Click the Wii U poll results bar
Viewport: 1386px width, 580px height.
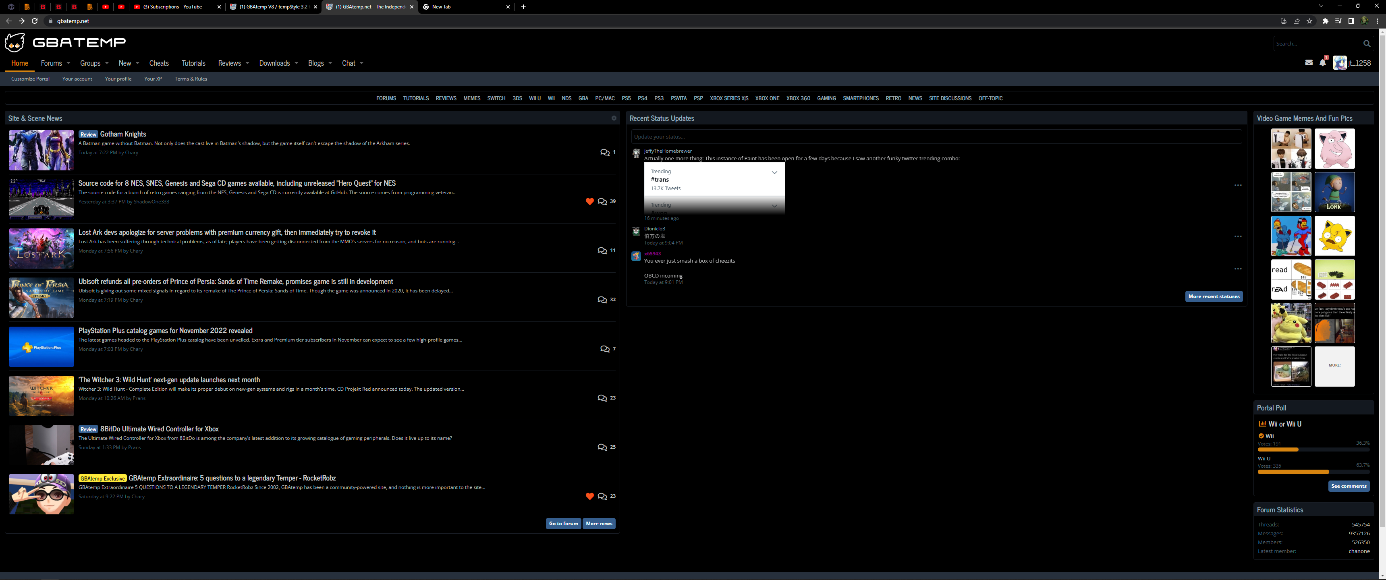[1313, 472]
